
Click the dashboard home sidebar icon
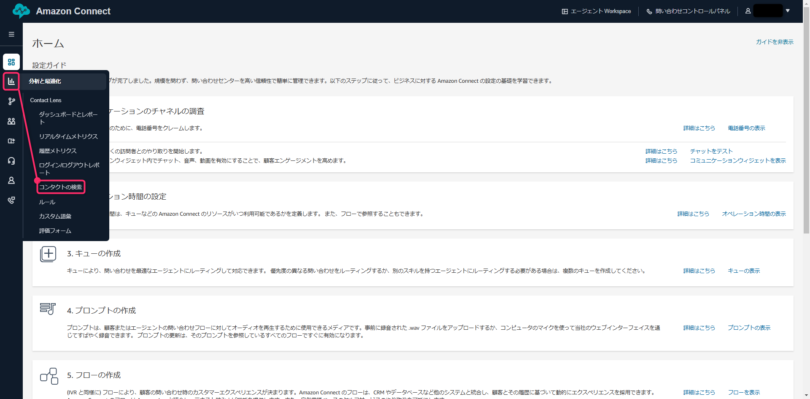[11, 62]
